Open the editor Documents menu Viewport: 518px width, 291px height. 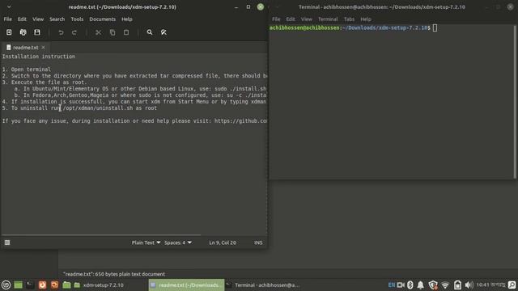tap(103, 19)
